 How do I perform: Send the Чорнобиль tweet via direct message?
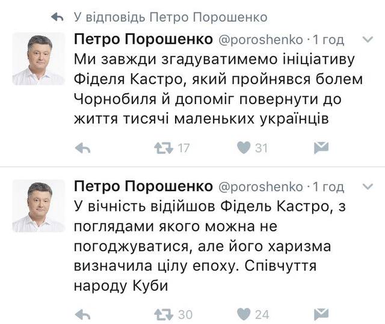point(322,147)
